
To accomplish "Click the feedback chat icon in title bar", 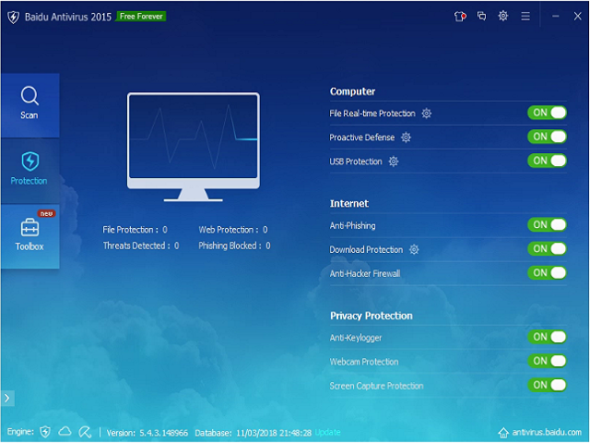I will point(481,17).
